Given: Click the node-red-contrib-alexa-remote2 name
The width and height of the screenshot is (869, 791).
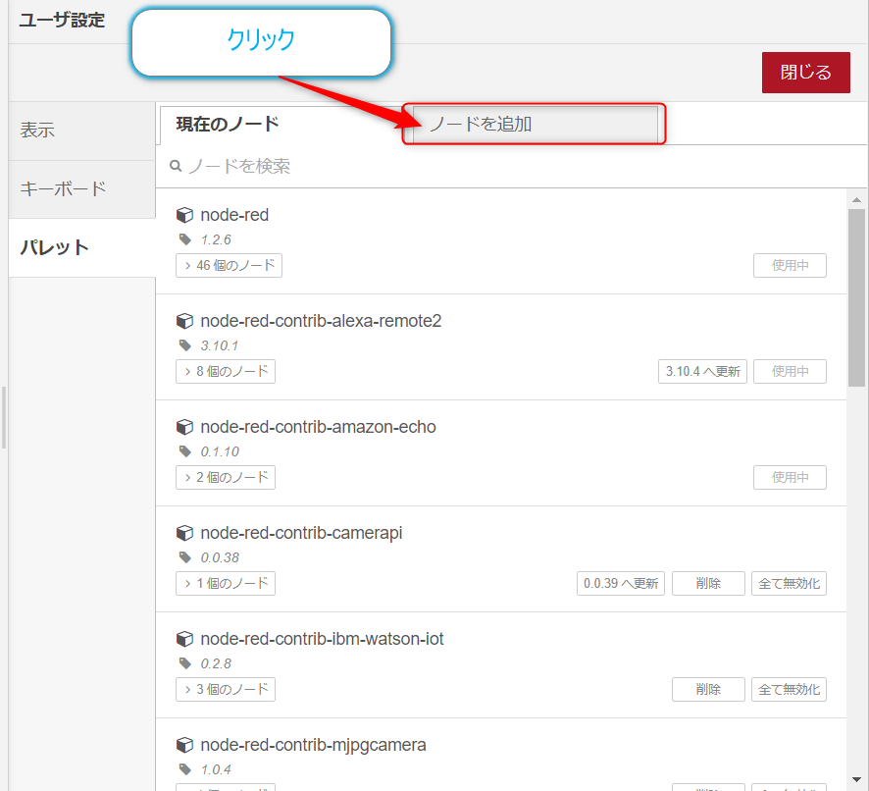Looking at the screenshot, I should click(321, 321).
